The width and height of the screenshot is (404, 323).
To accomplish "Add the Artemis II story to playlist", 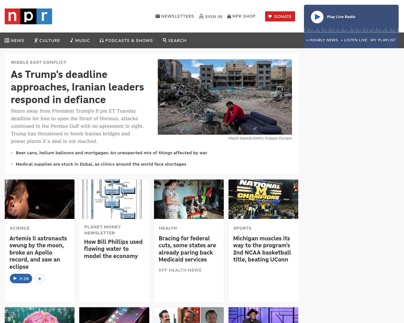I will [40, 279].
